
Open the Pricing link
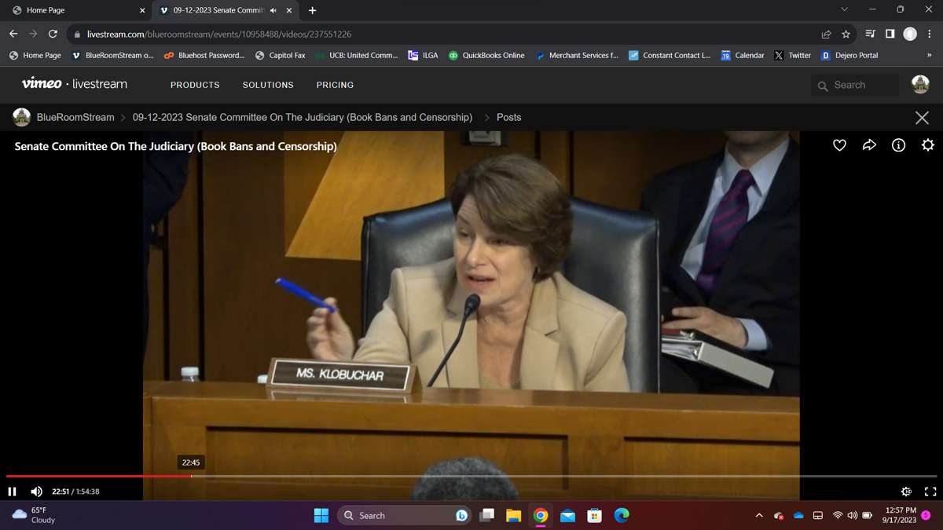(x=335, y=85)
